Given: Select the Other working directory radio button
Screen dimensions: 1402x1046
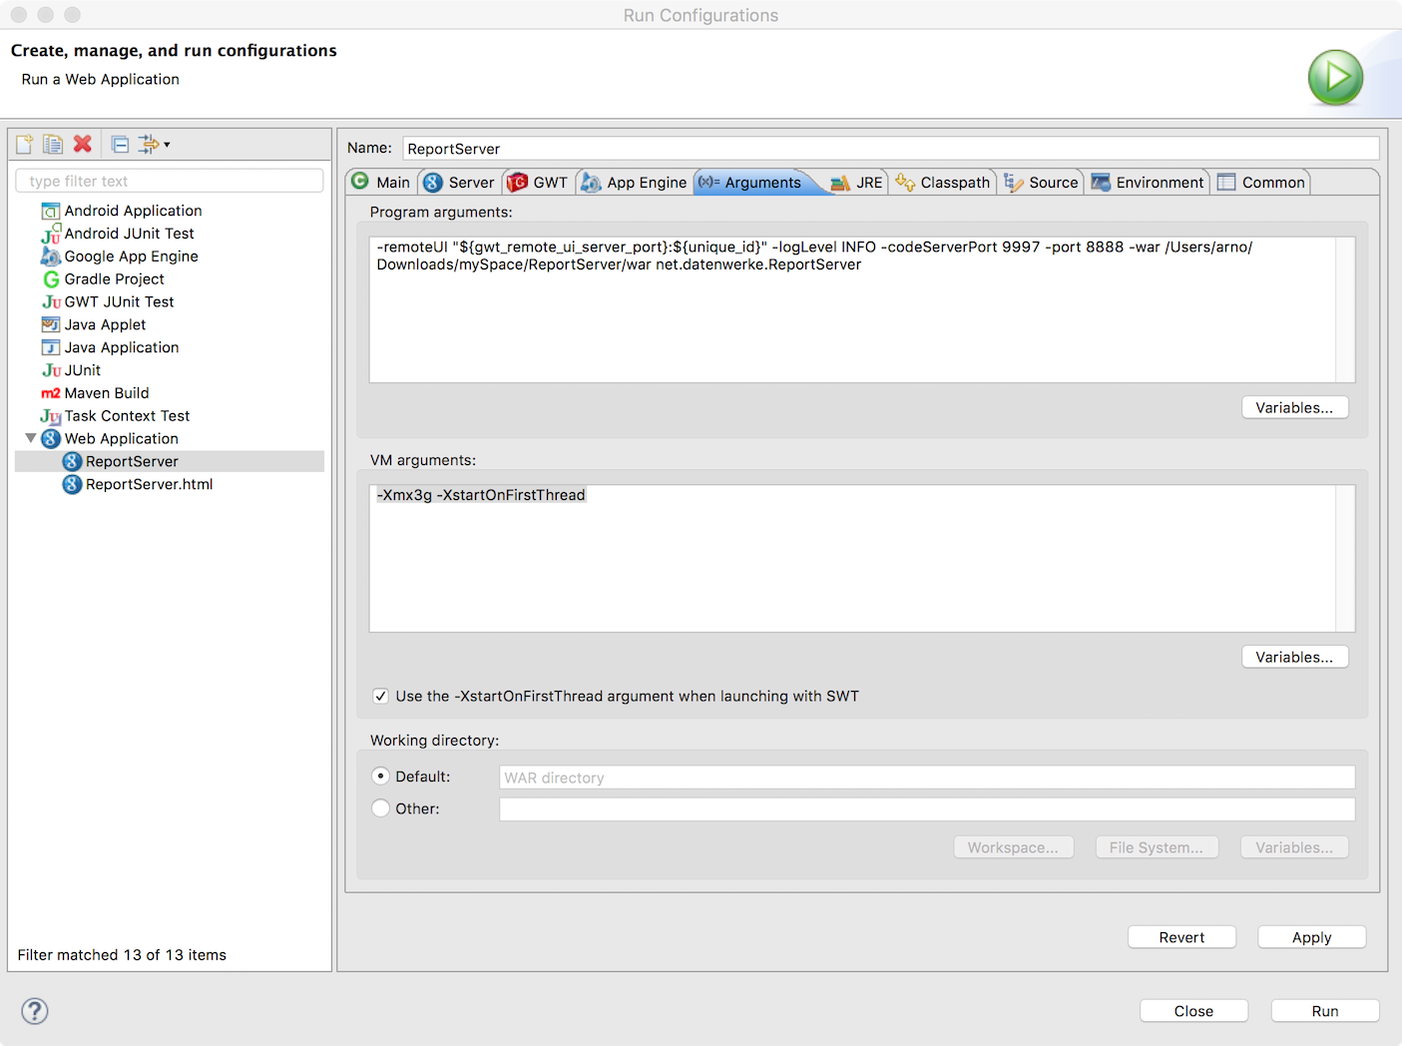Looking at the screenshot, I should click(380, 808).
